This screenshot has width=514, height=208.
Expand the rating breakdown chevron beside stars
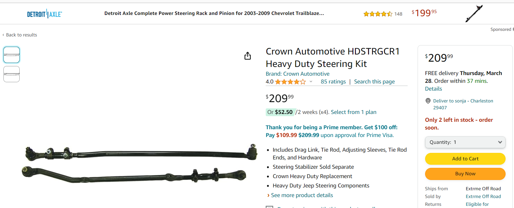311,82
